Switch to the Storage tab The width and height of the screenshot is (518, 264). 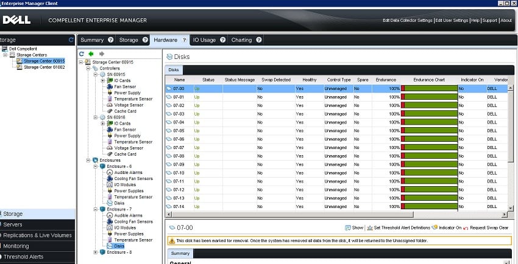pos(129,40)
